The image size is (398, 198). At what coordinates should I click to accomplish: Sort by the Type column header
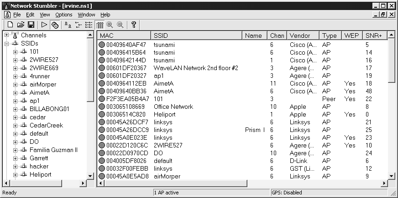(x=330, y=36)
